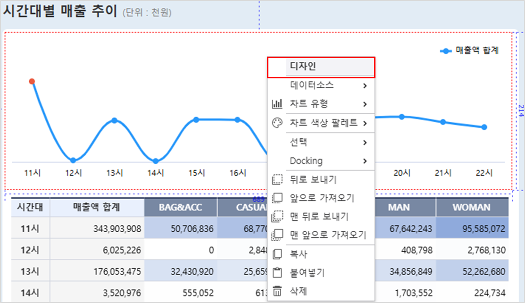Image resolution: width=525 pixels, height=303 pixels.
Task: Click the send to back icon
Action: 277,216
